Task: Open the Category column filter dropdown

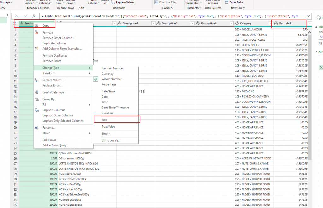Action: pyautogui.click(x=270, y=23)
